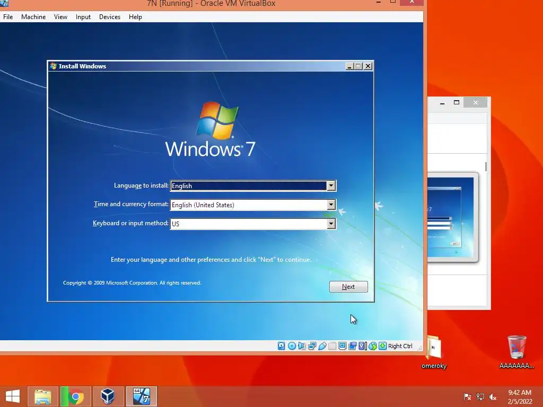Close the Install Windows dialog

pyautogui.click(x=368, y=66)
